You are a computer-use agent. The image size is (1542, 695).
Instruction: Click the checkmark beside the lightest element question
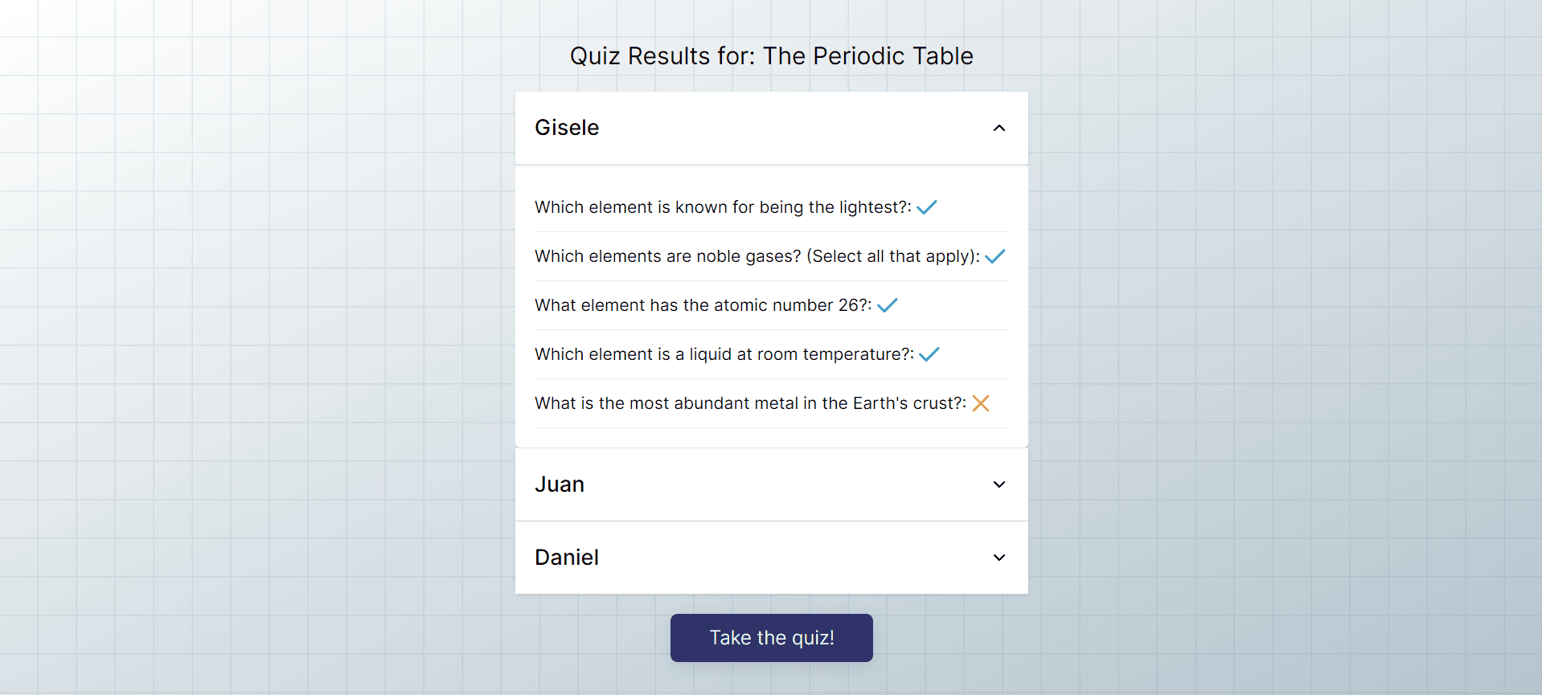(x=926, y=207)
